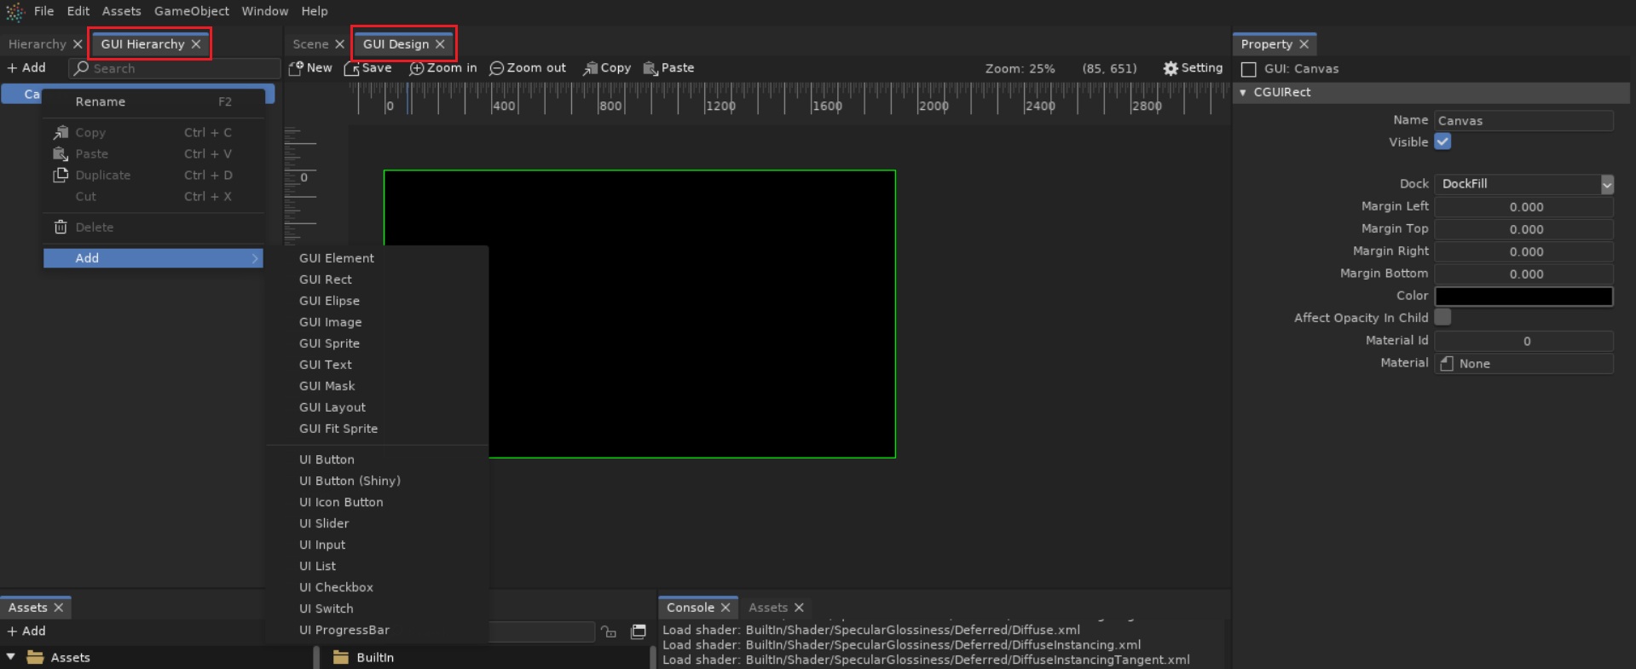
Task: Click the search magnifier icon in GUI Hierarchy
Action: click(x=82, y=68)
